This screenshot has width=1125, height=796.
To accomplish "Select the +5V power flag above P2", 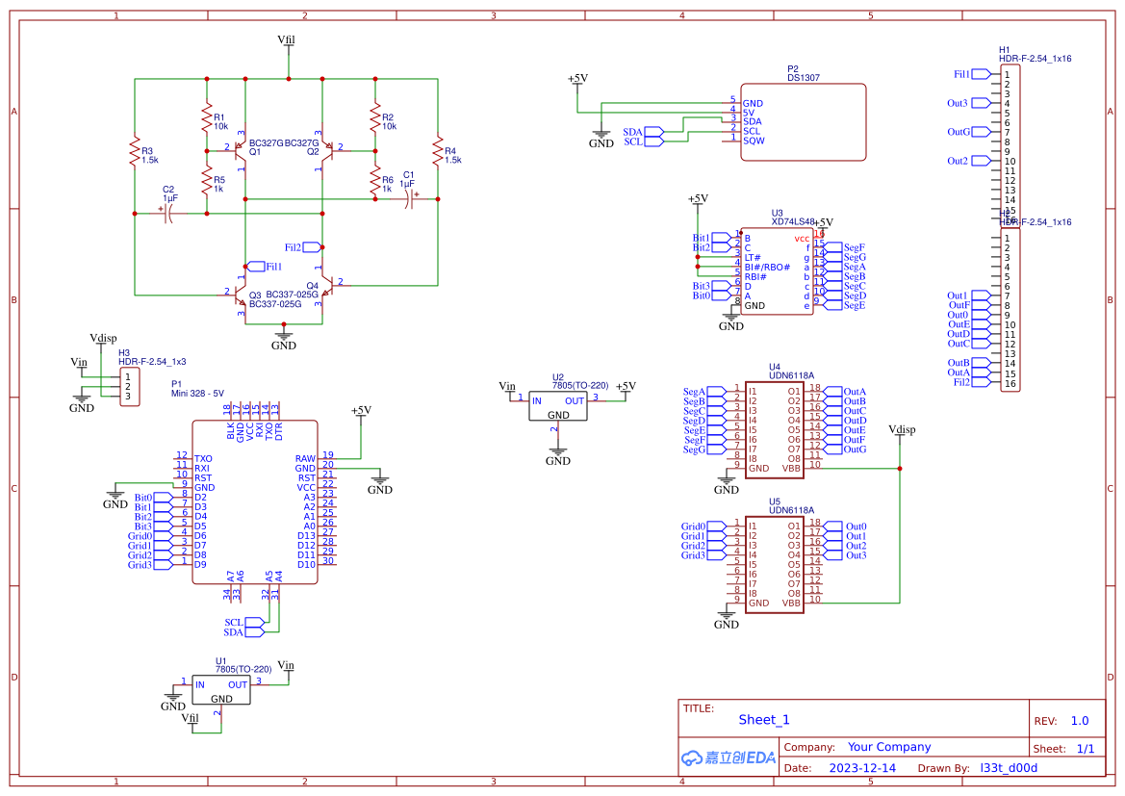I will pos(575,80).
